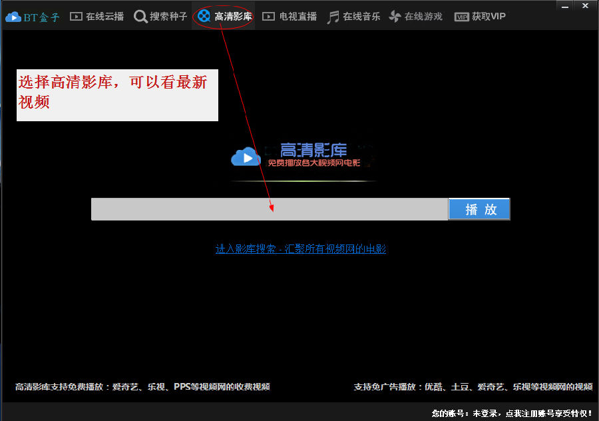This screenshot has height=421, width=599.
Task: Click the VIP badge icon
Action: point(461,17)
